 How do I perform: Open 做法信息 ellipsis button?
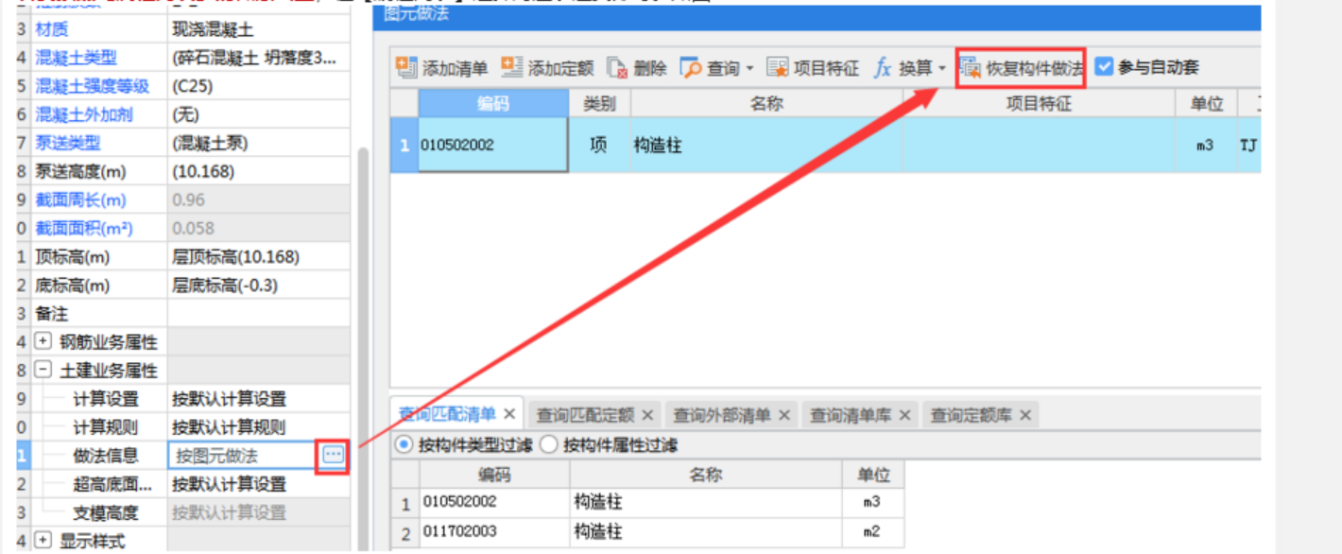tap(333, 456)
